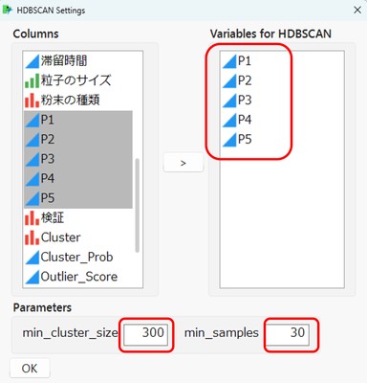367x383 pixels.
Task: Click the red nominal icon beside Cluster
Action: click(32, 237)
